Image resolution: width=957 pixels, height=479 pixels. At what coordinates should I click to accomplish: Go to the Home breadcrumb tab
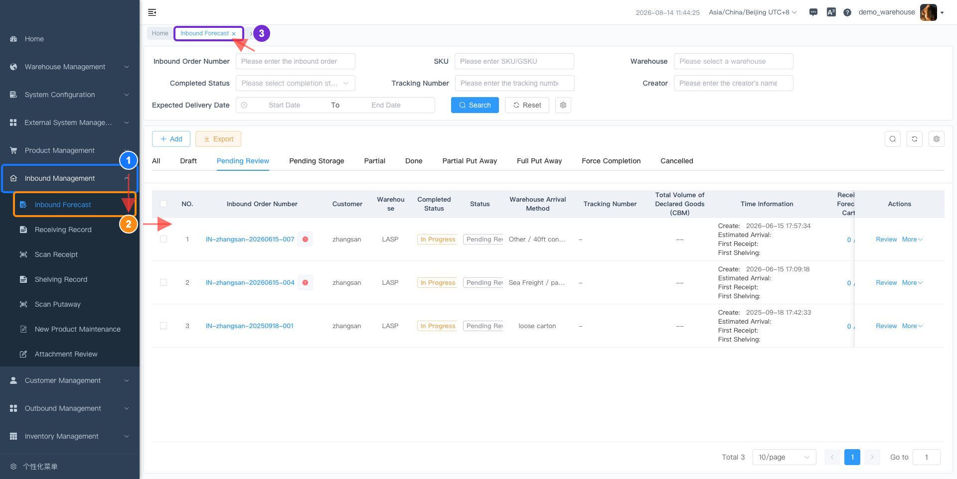click(x=160, y=33)
